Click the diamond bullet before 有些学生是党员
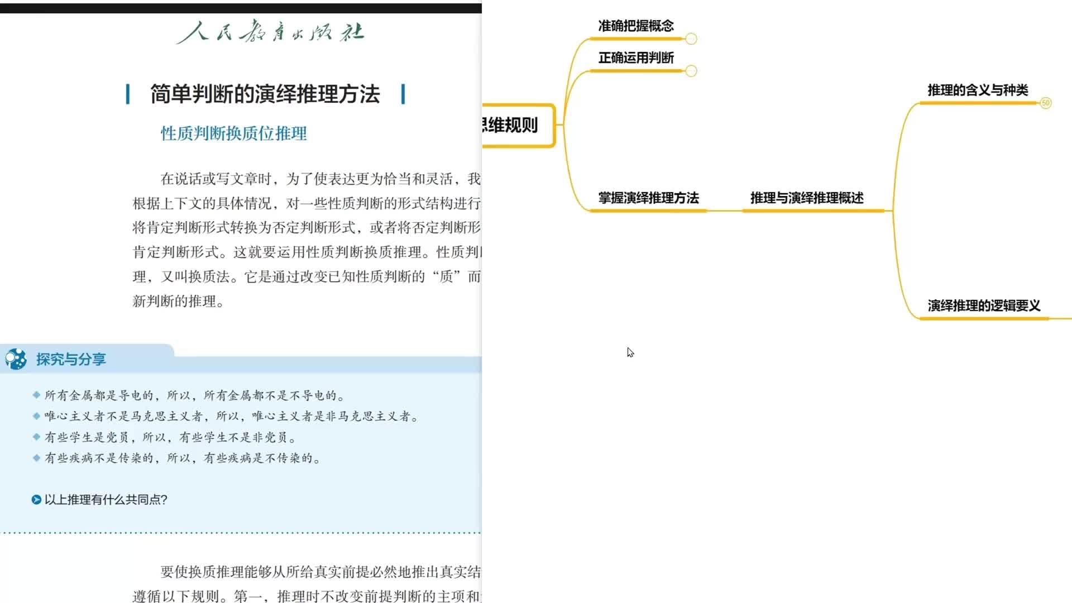Viewport: 1072px width, 603px height. [x=36, y=437]
